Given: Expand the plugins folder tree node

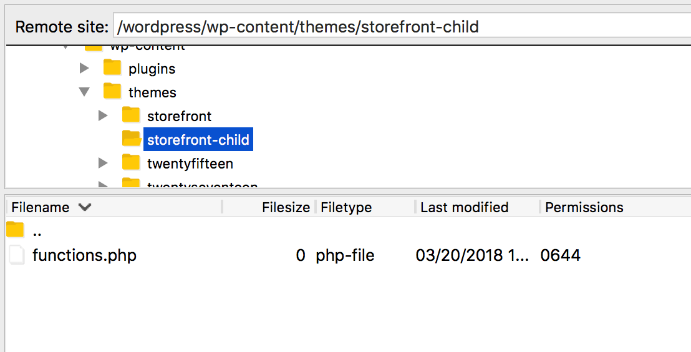Looking at the screenshot, I should pyautogui.click(x=85, y=68).
